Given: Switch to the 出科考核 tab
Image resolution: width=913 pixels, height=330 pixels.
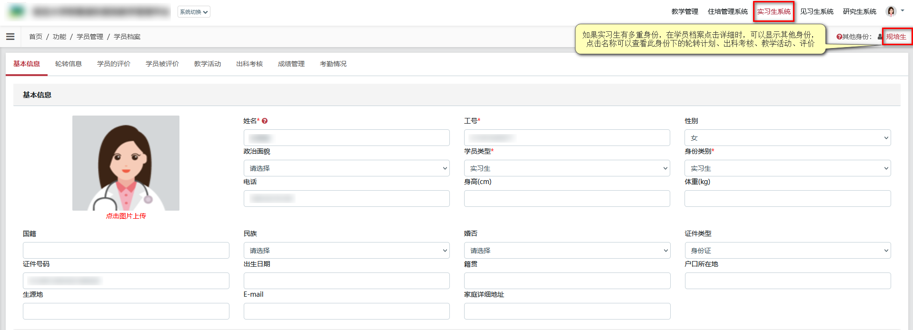Looking at the screenshot, I should click(x=249, y=64).
